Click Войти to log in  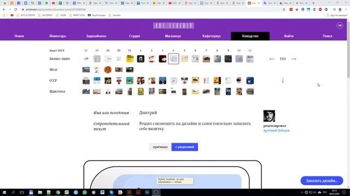(289, 36)
